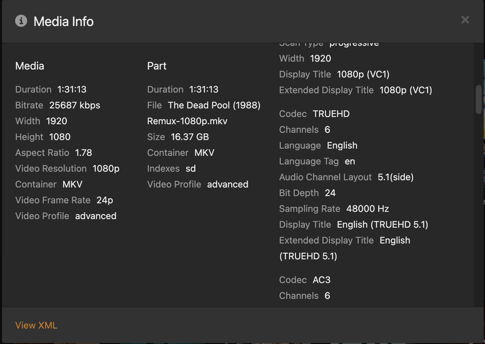Viewport: 485px width, 344px height.
Task: Click the Media Info title text
Action: 64,22
